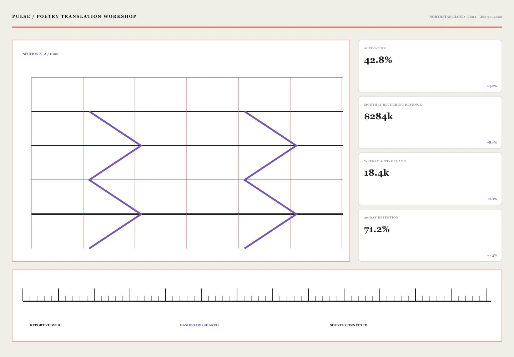
Task: Select the Weekly Active Teams card
Action: pyautogui.click(x=430, y=179)
